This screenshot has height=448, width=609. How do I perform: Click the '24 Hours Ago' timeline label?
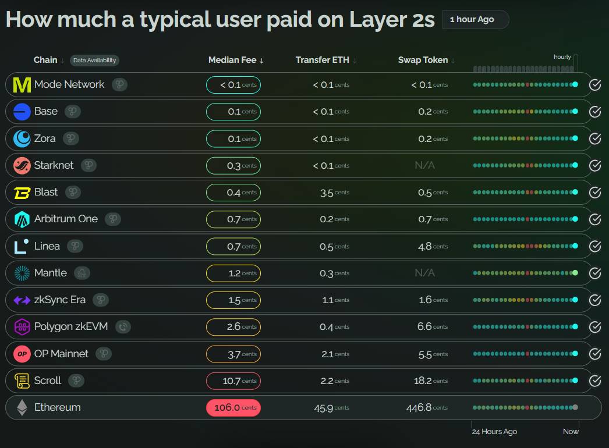tap(494, 432)
